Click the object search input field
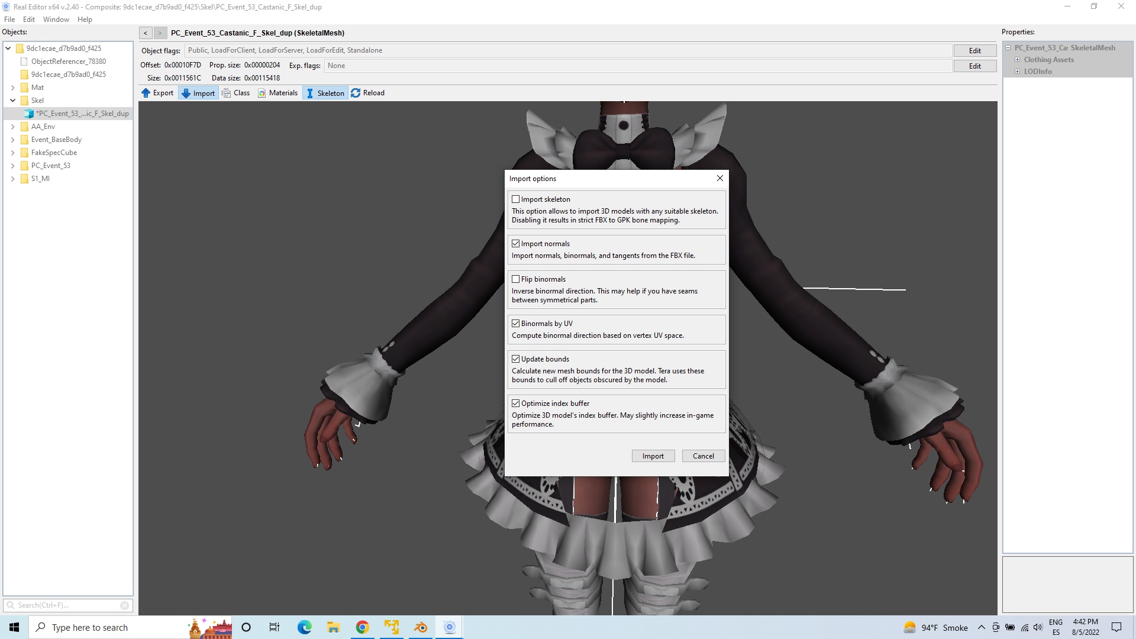 pos(65,605)
